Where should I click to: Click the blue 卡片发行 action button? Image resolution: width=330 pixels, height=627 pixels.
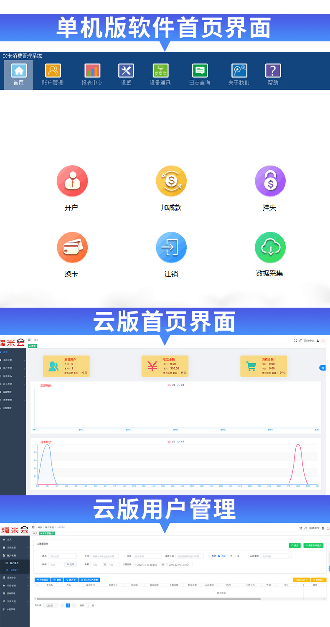[42, 580]
